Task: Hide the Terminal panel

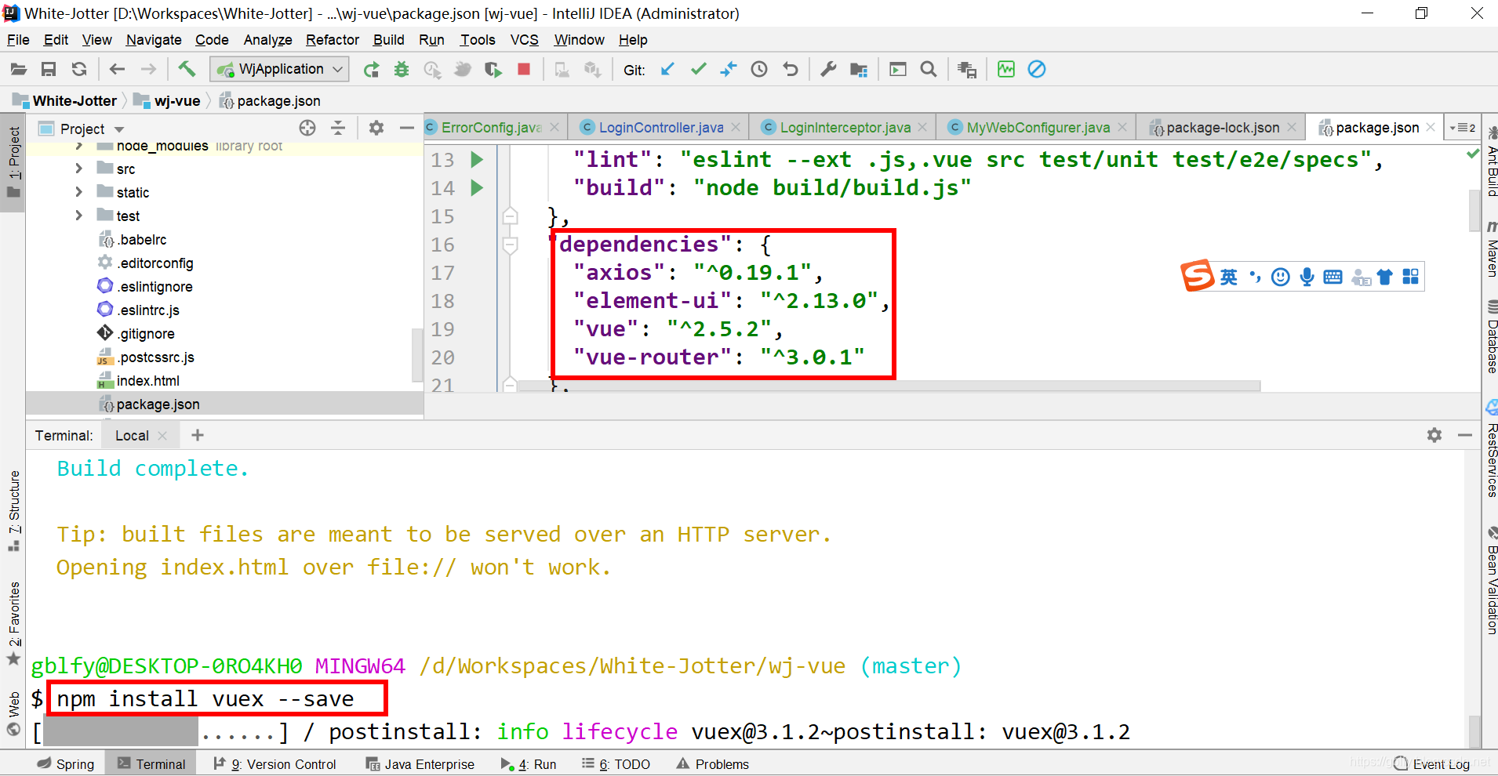Action: coord(1464,435)
